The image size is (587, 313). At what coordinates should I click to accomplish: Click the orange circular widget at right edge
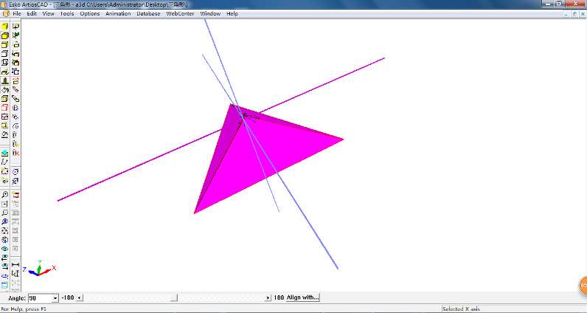point(582,285)
